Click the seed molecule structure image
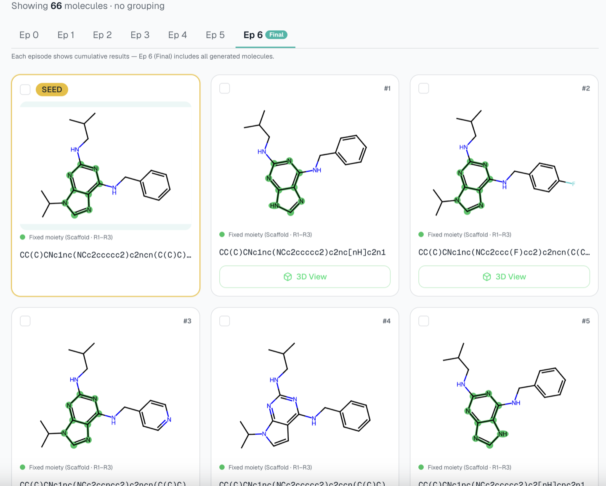Image resolution: width=606 pixels, height=486 pixels. [x=106, y=166]
